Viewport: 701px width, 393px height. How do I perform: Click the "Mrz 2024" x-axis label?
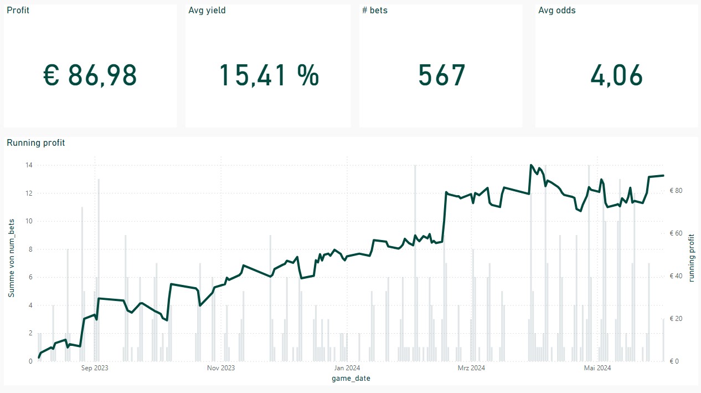click(471, 368)
